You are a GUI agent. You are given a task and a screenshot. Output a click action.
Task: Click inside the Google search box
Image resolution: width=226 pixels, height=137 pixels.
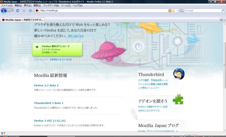(203, 10)
